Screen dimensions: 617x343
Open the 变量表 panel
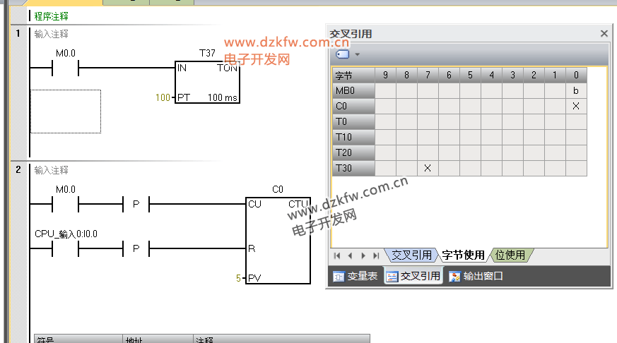(x=356, y=277)
